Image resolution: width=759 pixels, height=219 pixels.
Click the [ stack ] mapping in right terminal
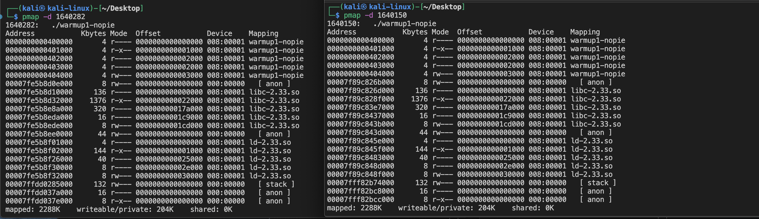coord(598,183)
